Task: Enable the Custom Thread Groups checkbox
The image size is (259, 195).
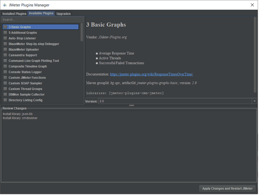Action: click(x=5, y=89)
